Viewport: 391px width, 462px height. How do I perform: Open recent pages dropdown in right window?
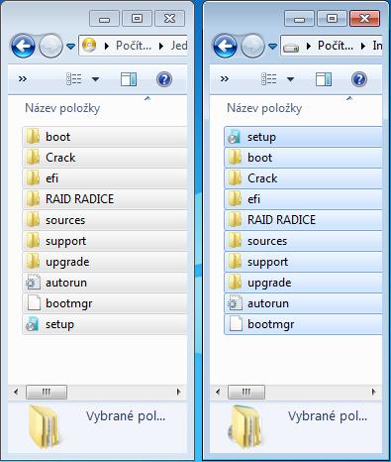pos(272,47)
